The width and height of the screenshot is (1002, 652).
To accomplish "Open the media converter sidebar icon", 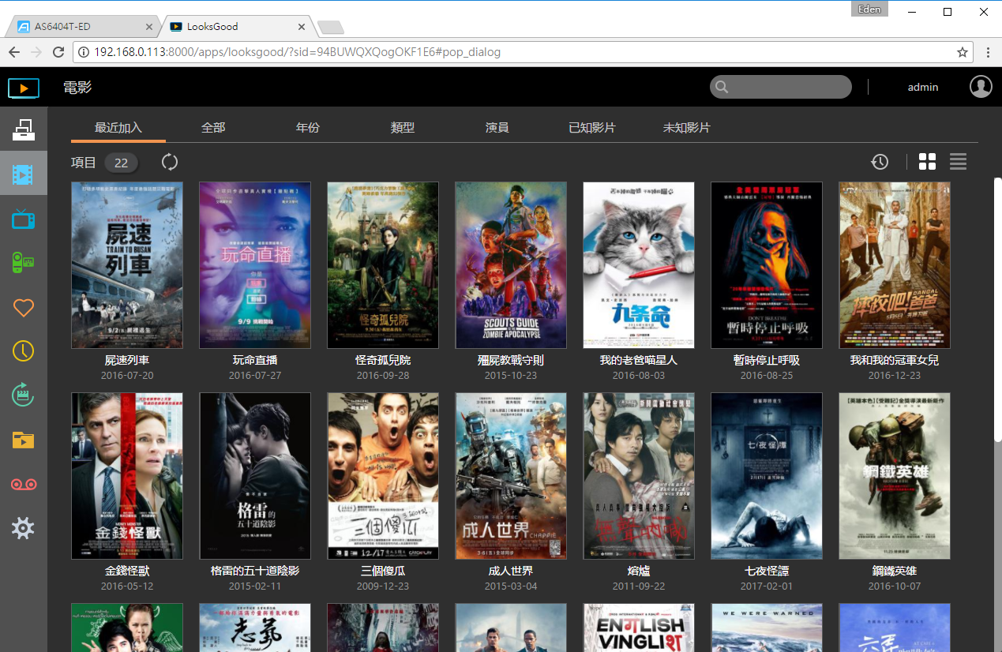I will point(24,129).
